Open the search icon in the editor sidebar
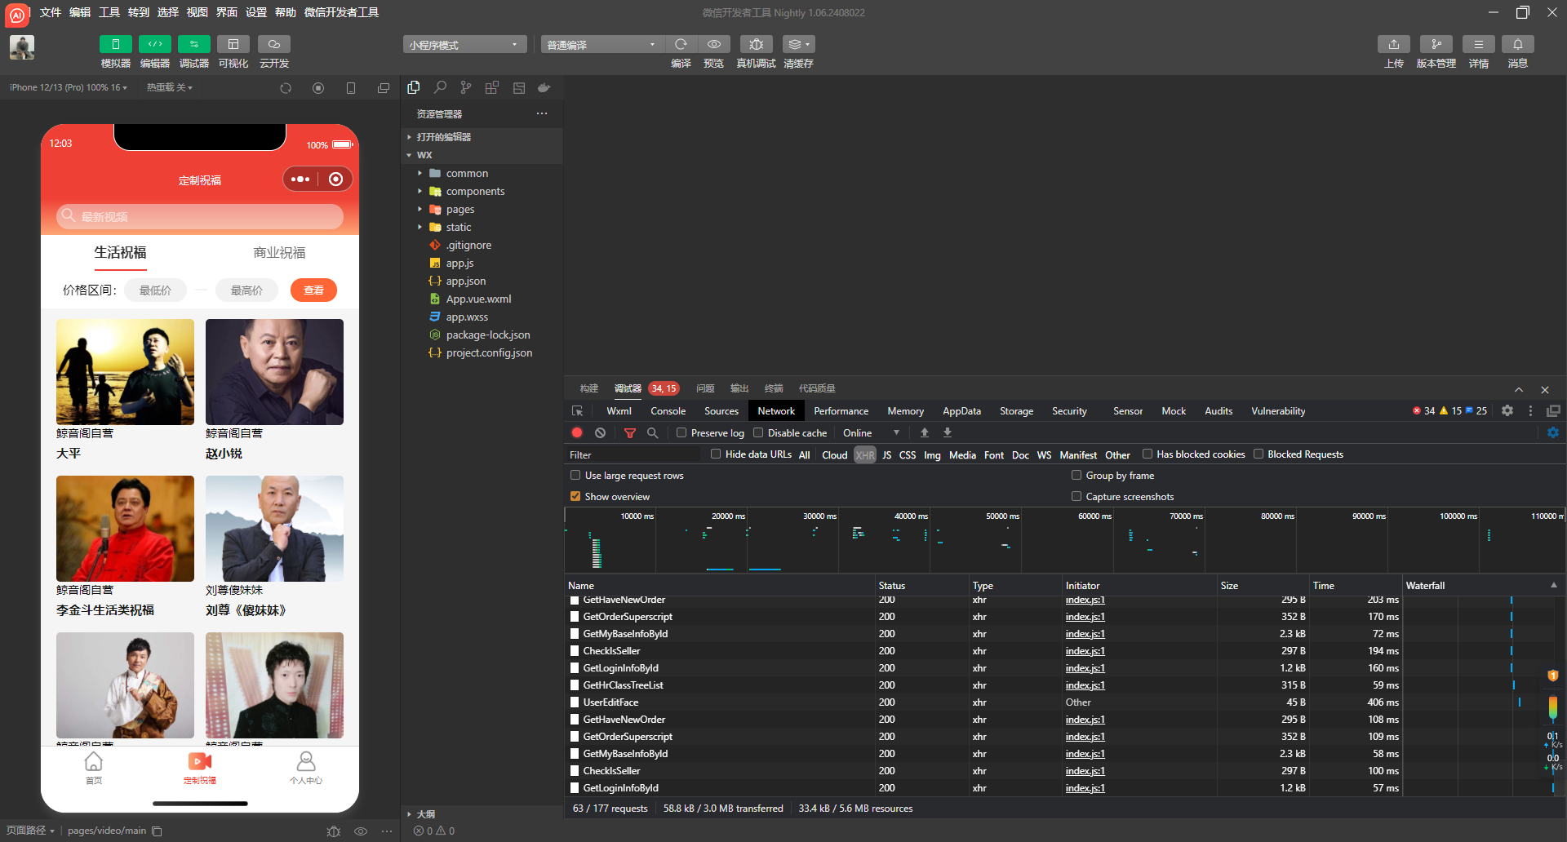 pos(440,87)
